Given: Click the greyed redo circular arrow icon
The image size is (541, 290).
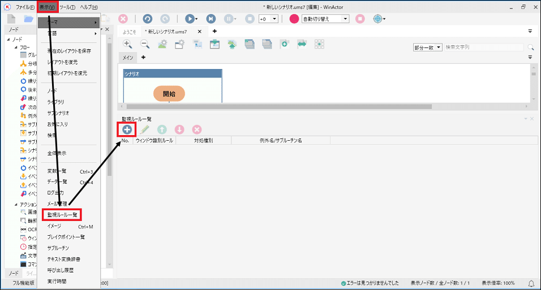Looking at the screenshot, I should [165, 19].
